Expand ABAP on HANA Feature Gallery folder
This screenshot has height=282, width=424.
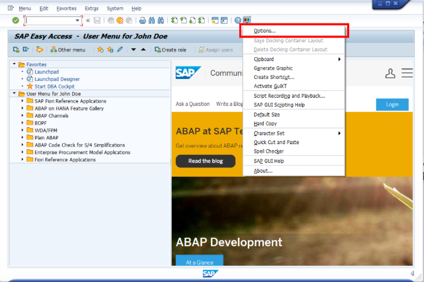click(x=22, y=108)
